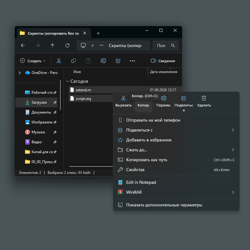Go back with the left arrow
The image size is (250, 250).
pos(23,45)
